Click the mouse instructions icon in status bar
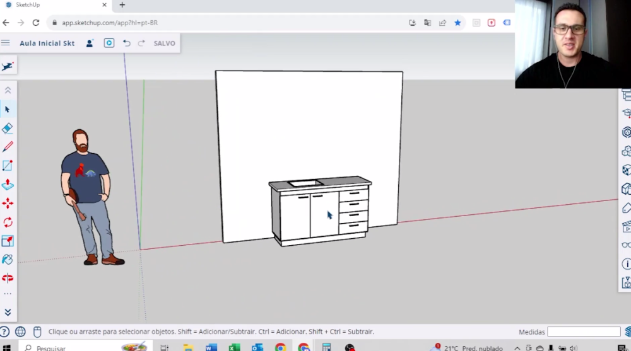 (37, 331)
